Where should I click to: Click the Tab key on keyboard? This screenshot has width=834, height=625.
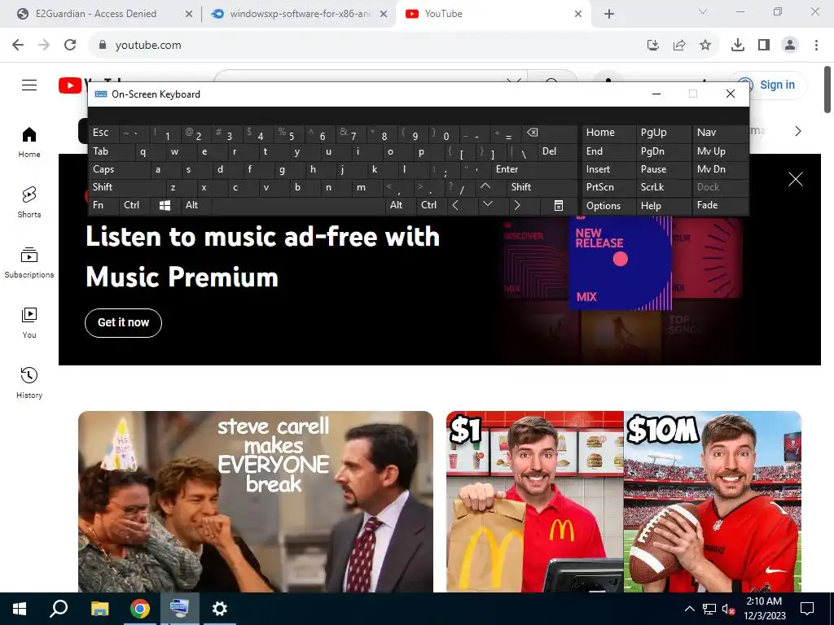pyautogui.click(x=111, y=151)
